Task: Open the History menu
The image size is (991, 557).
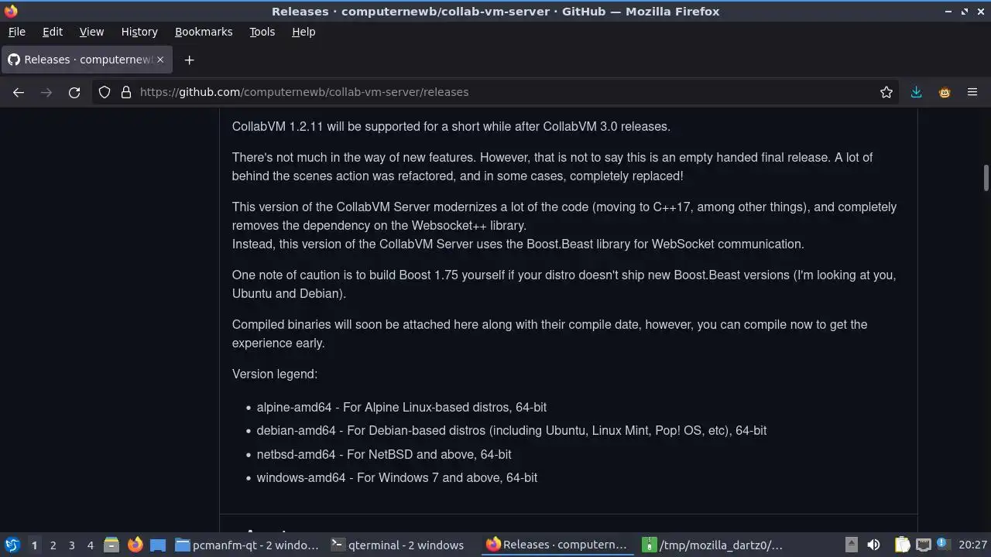Action: click(x=139, y=32)
